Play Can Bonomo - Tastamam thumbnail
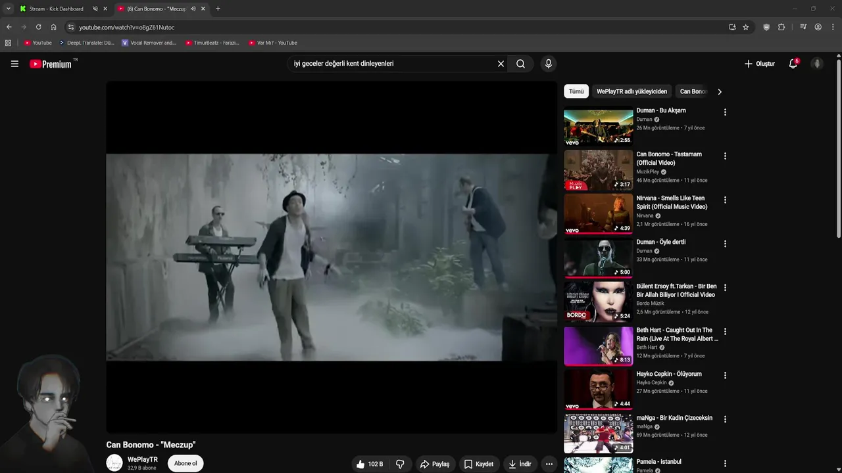This screenshot has width=842, height=473. (598, 170)
